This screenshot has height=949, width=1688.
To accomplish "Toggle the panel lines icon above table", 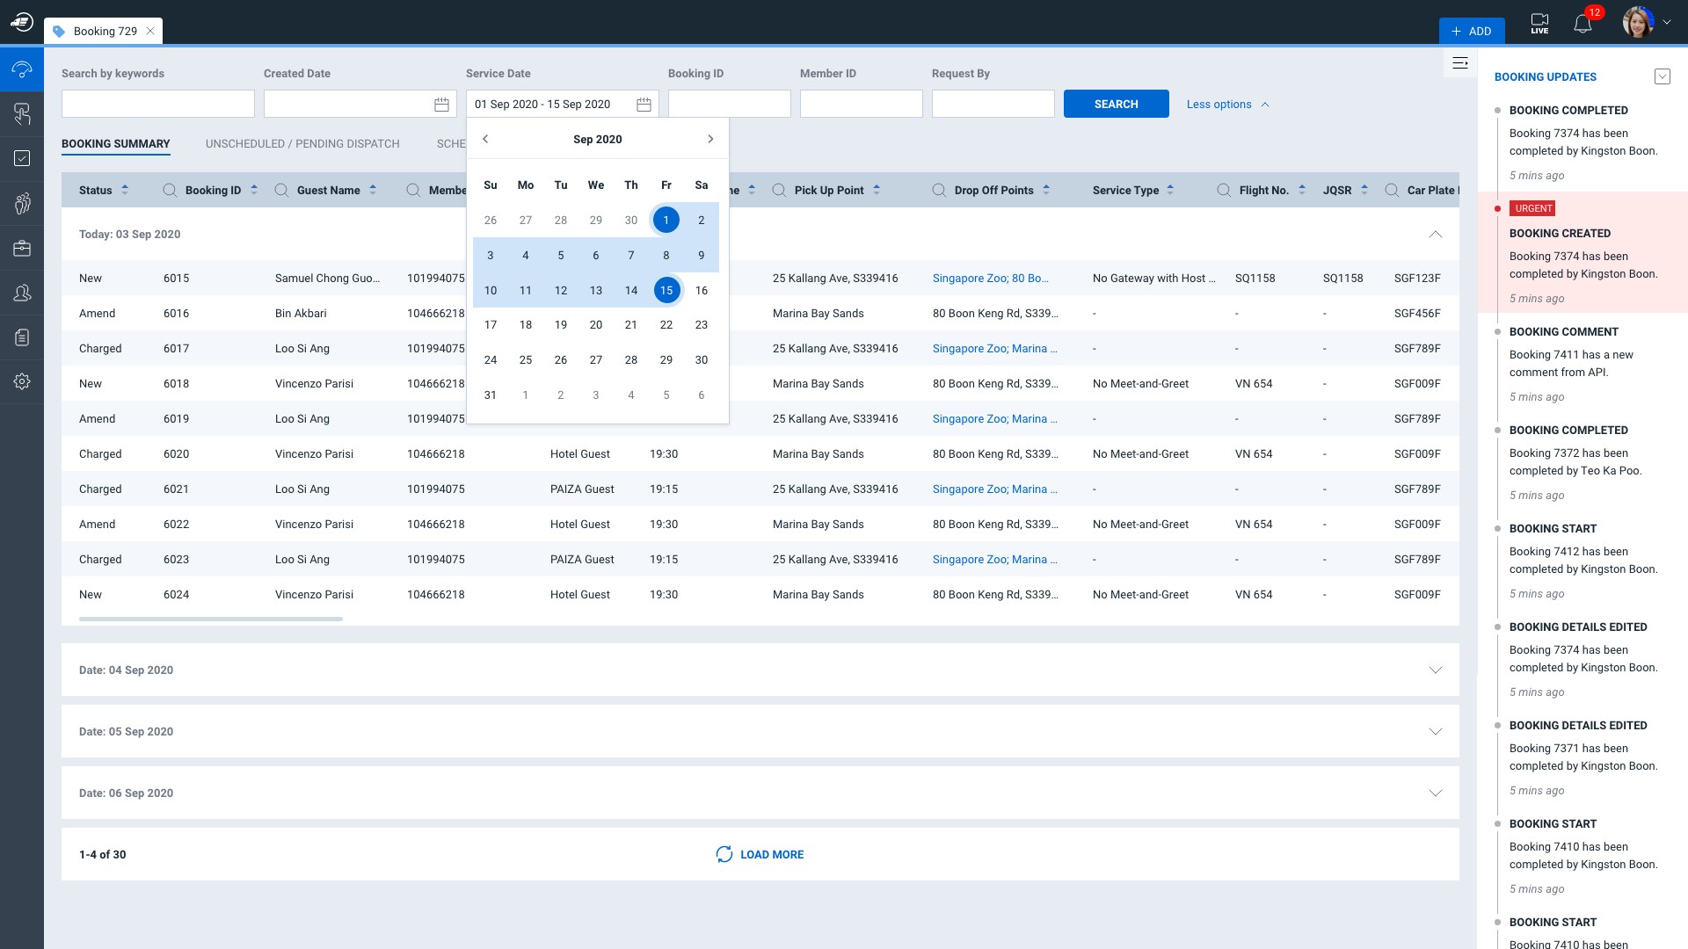I will 1460,63.
